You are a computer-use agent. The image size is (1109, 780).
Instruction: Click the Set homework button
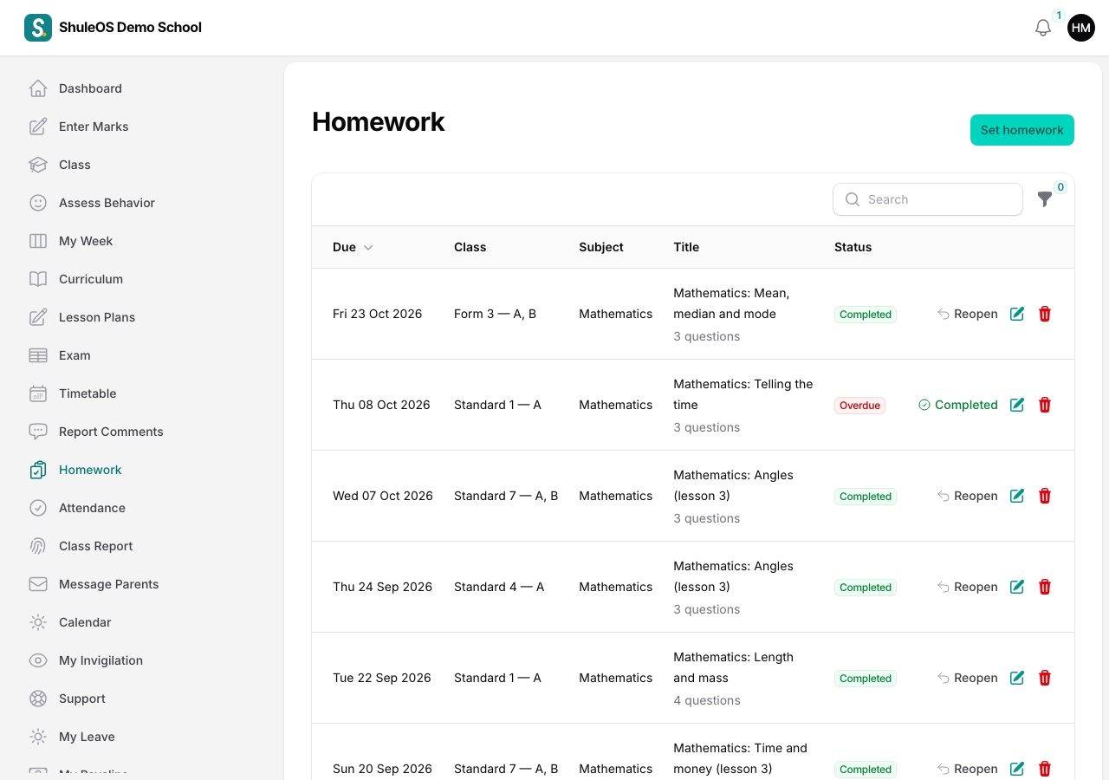tap(1022, 130)
